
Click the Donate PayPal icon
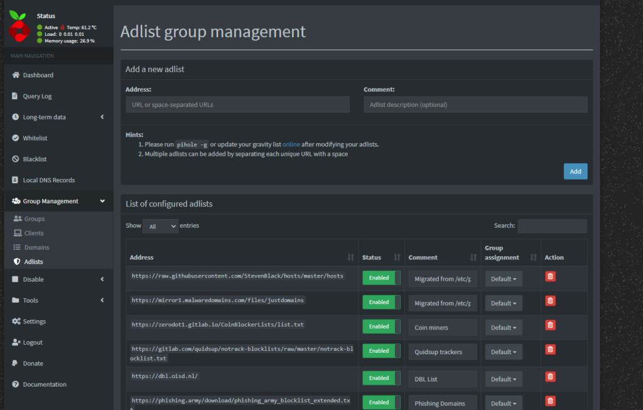[x=15, y=363]
